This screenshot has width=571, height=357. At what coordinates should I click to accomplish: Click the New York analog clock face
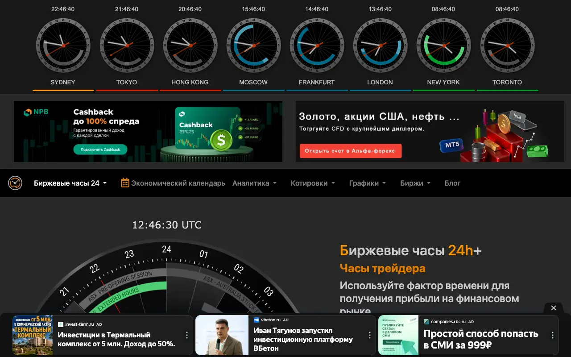coord(443,46)
